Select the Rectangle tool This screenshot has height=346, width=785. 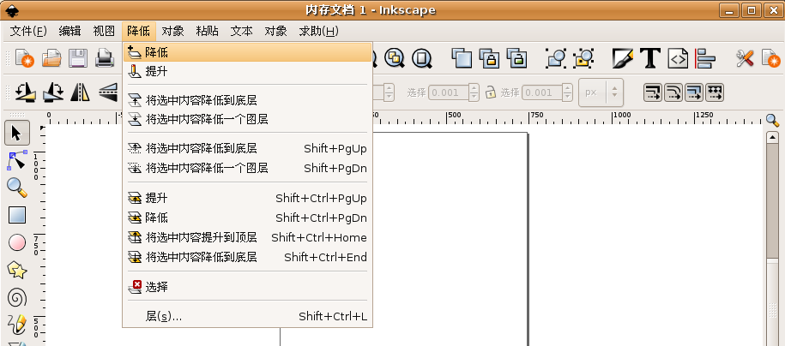(x=16, y=216)
